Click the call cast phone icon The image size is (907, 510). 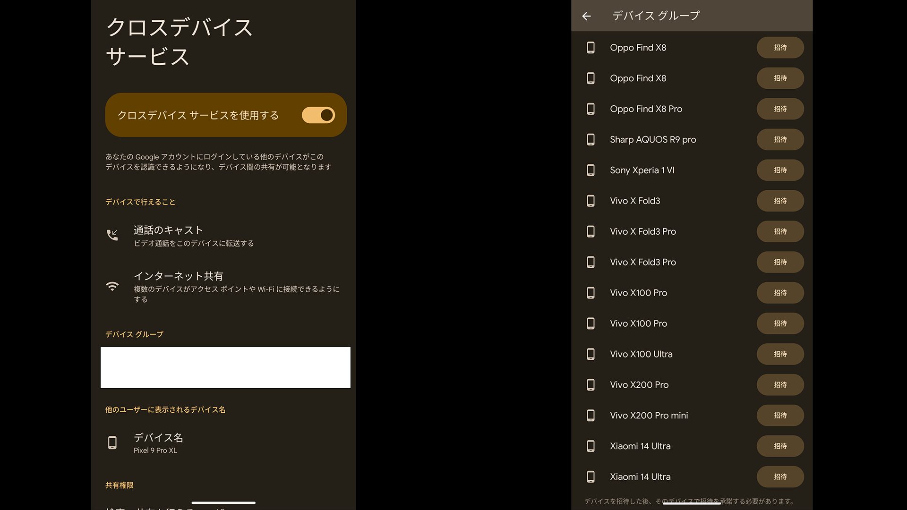[112, 235]
